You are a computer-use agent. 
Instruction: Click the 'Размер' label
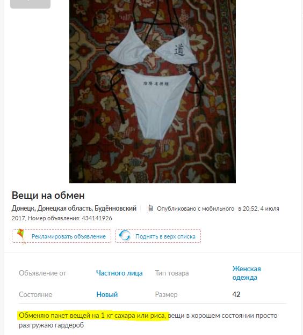coord(166,295)
